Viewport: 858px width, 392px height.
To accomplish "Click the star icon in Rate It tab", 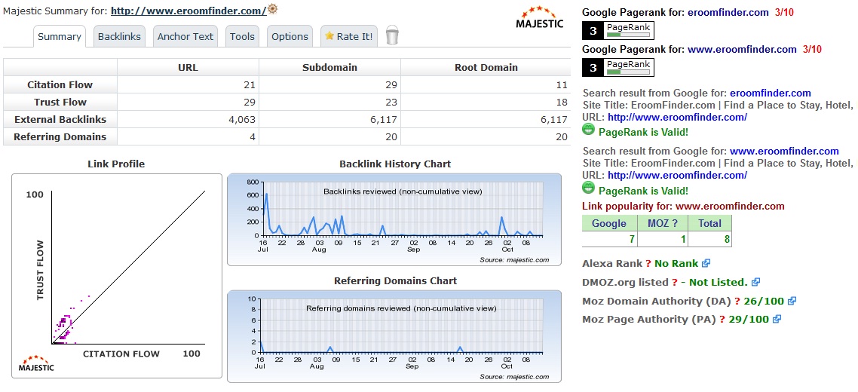I will click(x=329, y=35).
